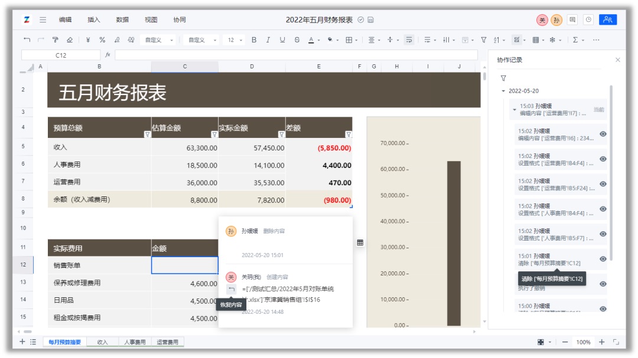The image size is (638, 358).
Task: Close the 协作记录 panel
Action: [618, 60]
